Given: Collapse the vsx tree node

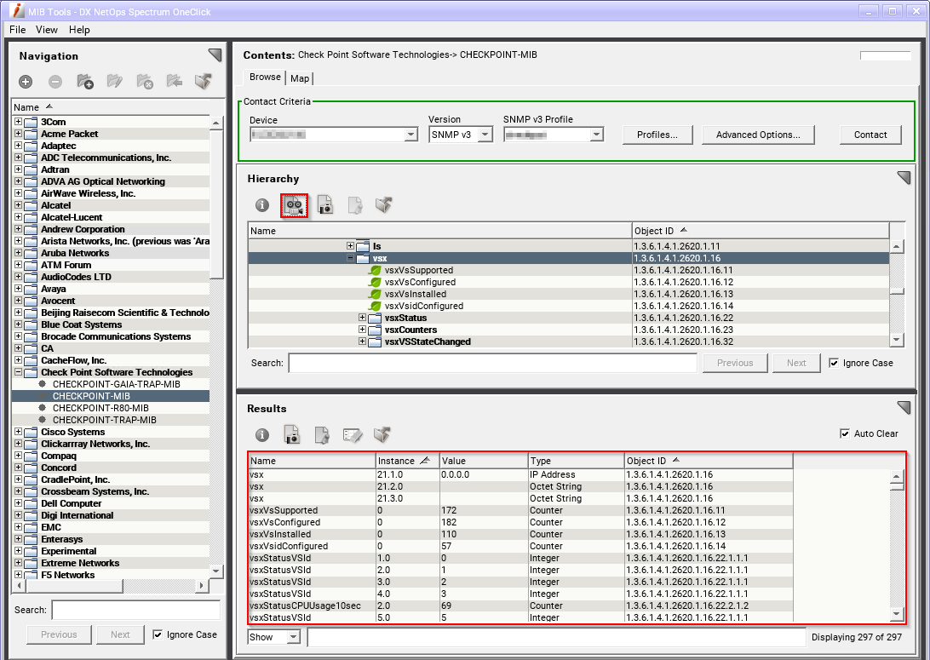Looking at the screenshot, I should click(350, 258).
